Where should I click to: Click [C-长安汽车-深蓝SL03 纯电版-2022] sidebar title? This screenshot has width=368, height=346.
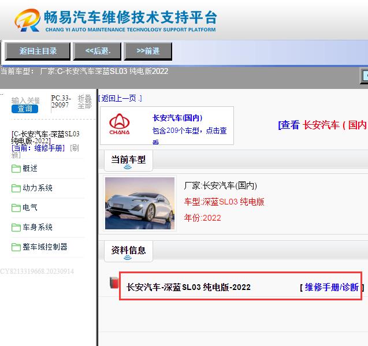click(x=45, y=137)
